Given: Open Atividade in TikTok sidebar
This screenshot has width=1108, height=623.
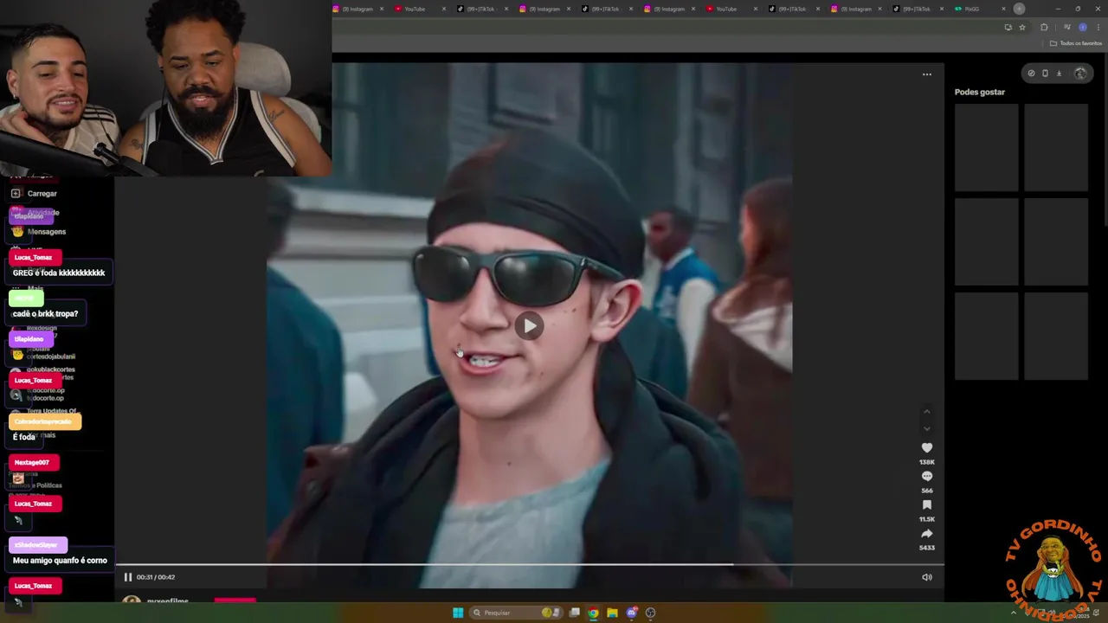Looking at the screenshot, I should point(43,213).
